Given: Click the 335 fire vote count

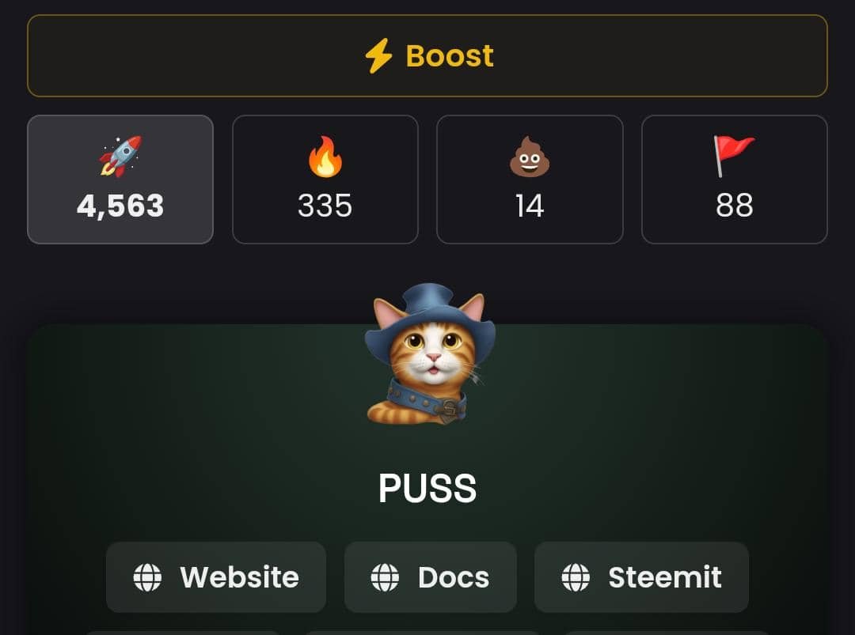Looking at the screenshot, I should [x=325, y=206].
